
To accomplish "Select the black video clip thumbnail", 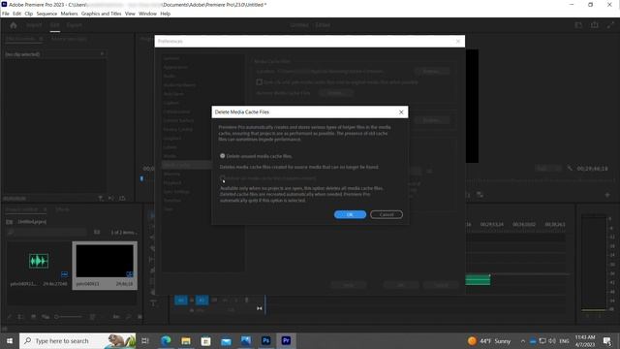I will click(x=105, y=261).
